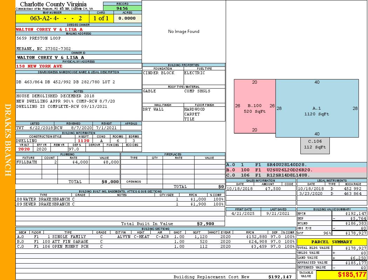The width and height of the screenshot is (368, 280).
Task: Click sale date 10/18/2018 in sales information
Action: click(240, 189)
